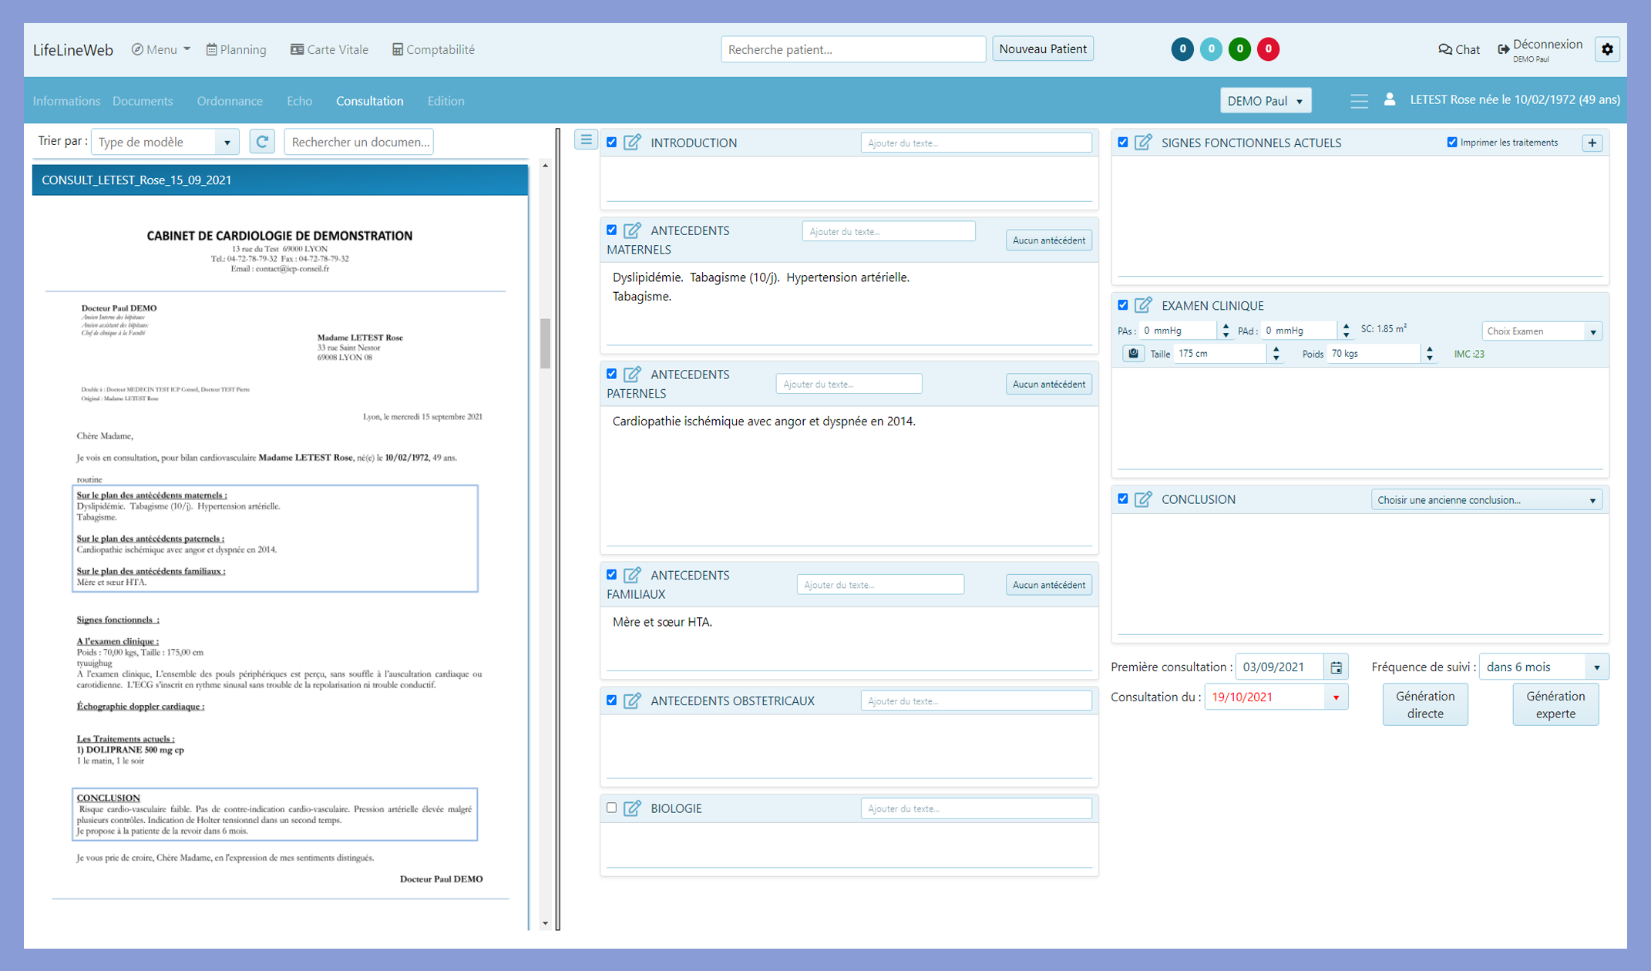Switch to Ordonnance tab
The height and width of the screenshot is (971, 1651).
click(230, 101)
